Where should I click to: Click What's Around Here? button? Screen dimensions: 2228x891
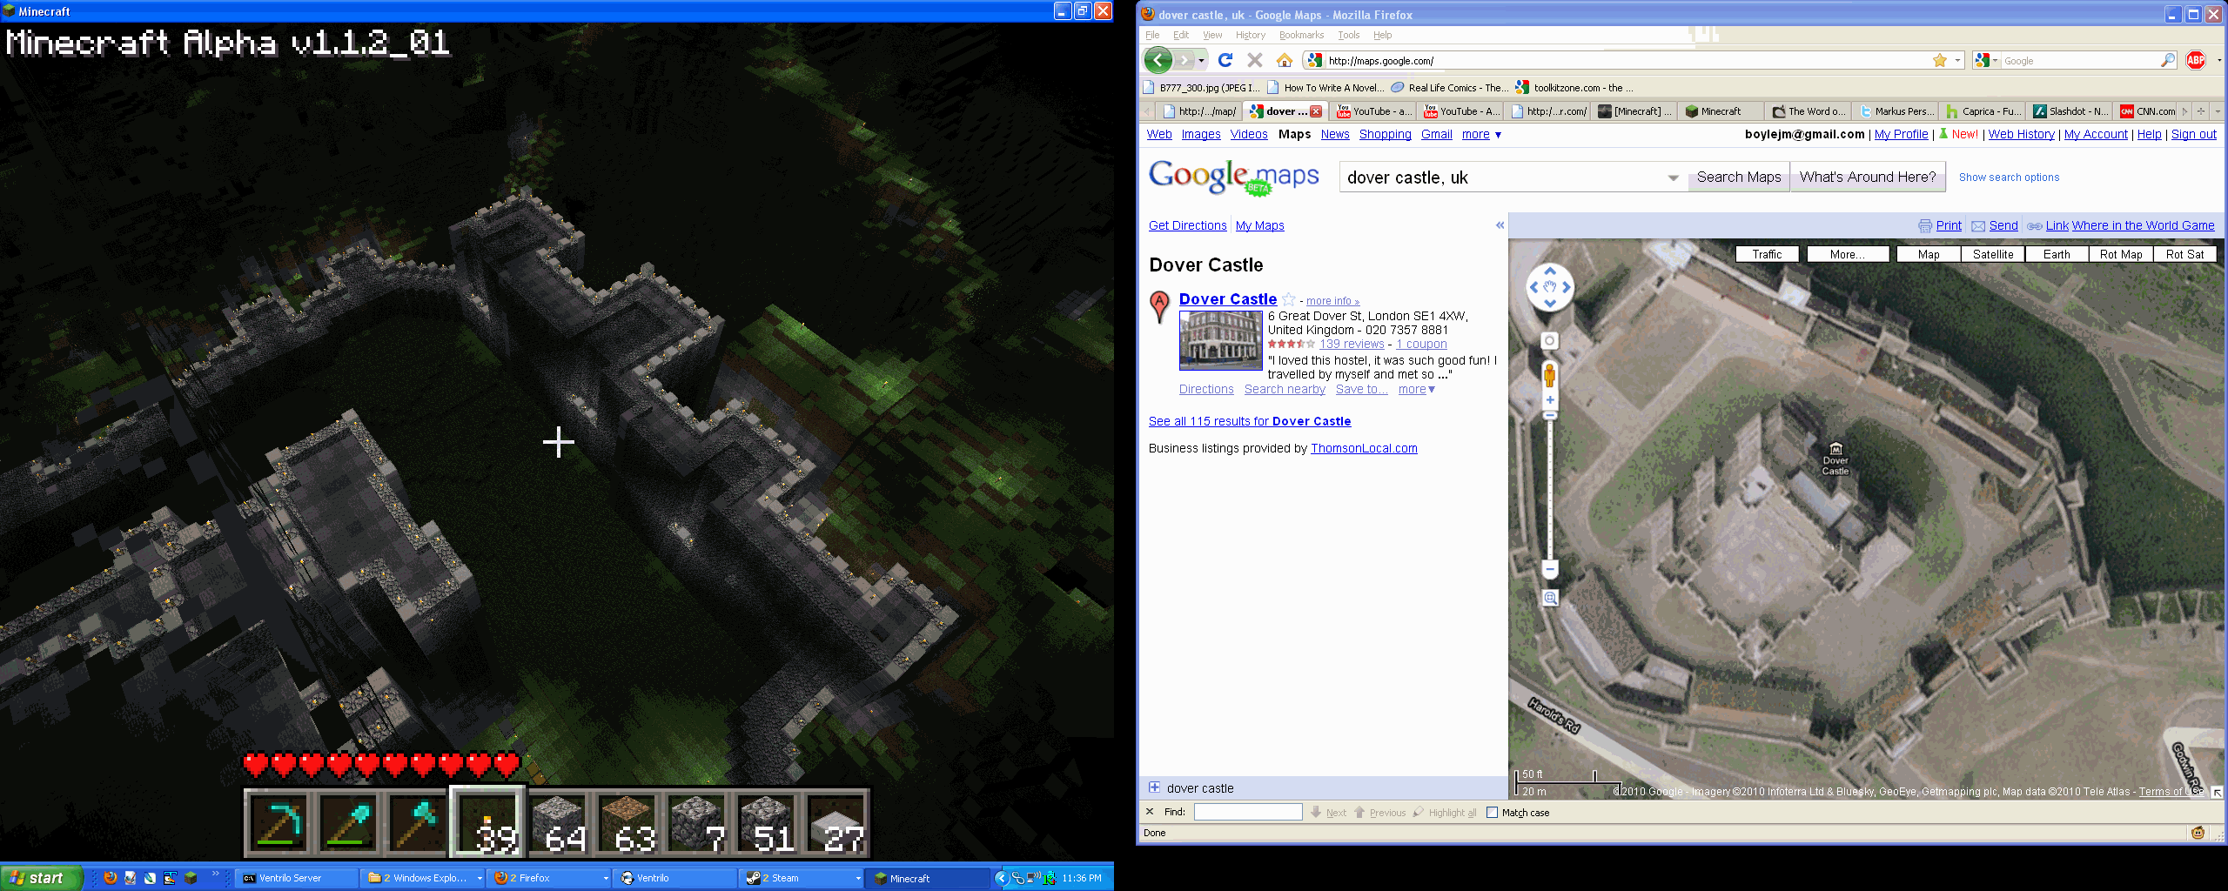[x=1868, y=177]
